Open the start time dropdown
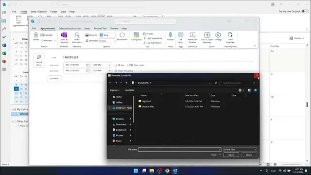311x175 pixels. (109, 65)
